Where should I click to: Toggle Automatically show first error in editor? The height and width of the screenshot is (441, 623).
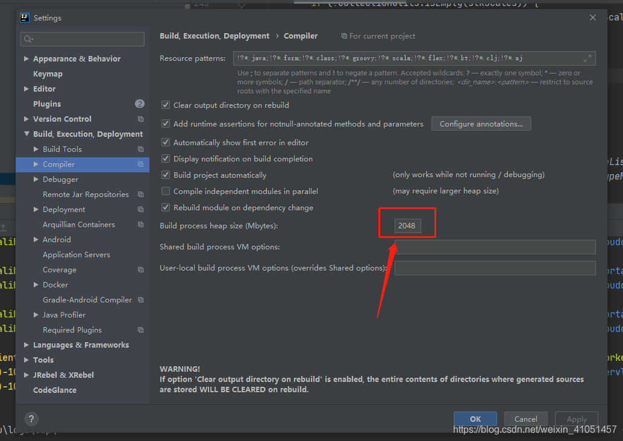166,143
